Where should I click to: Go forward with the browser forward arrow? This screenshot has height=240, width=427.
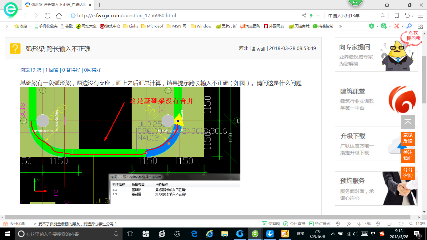click(x=36, y=16)
